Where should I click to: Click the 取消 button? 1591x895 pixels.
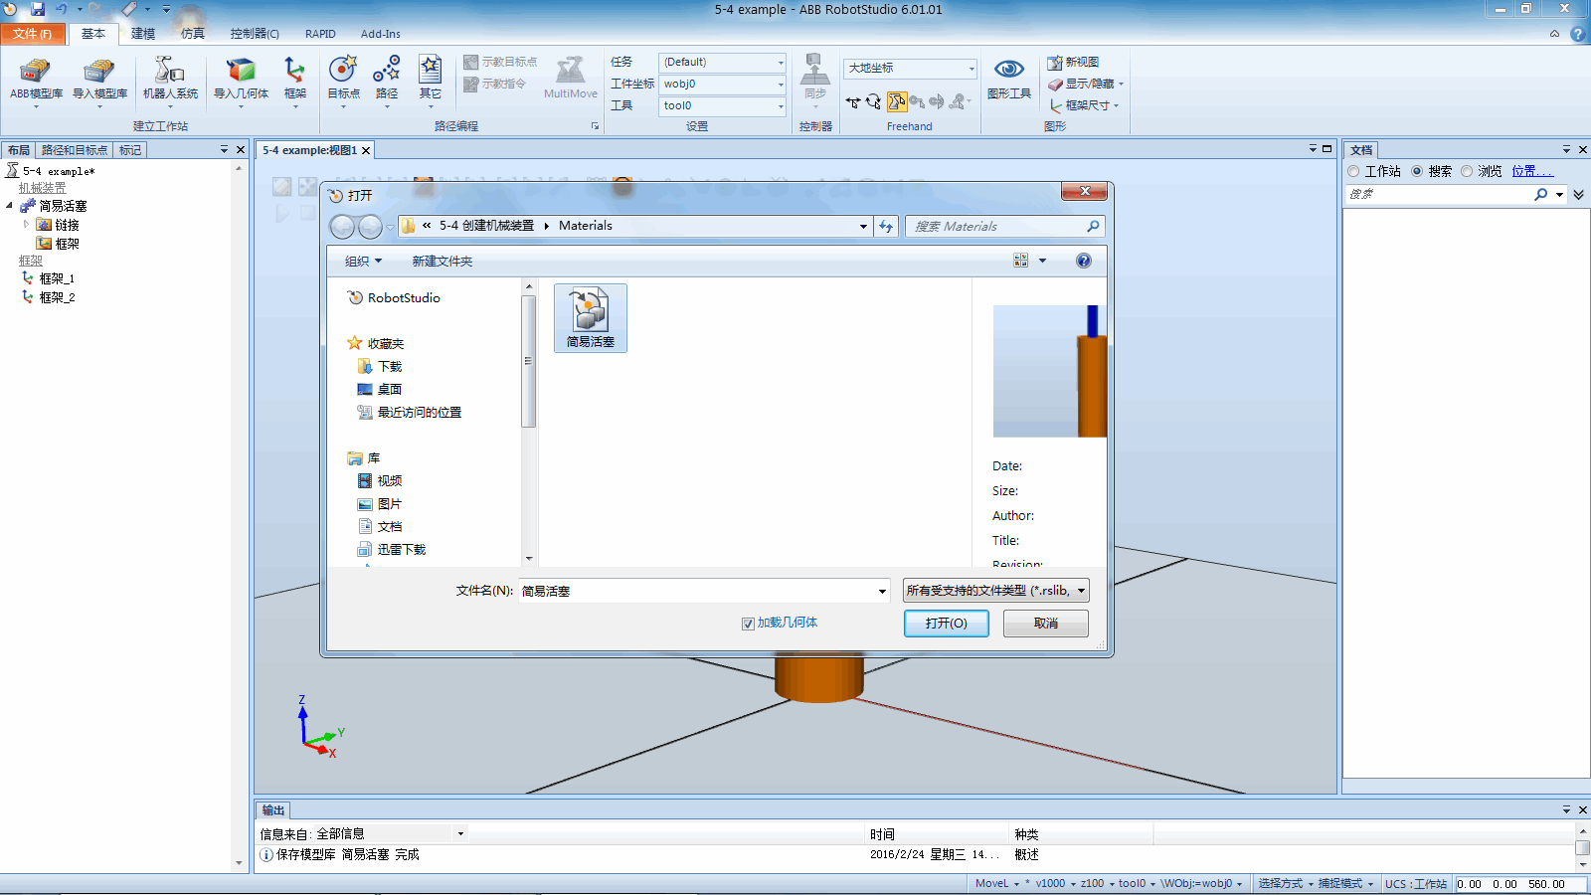pos(1046,624)
